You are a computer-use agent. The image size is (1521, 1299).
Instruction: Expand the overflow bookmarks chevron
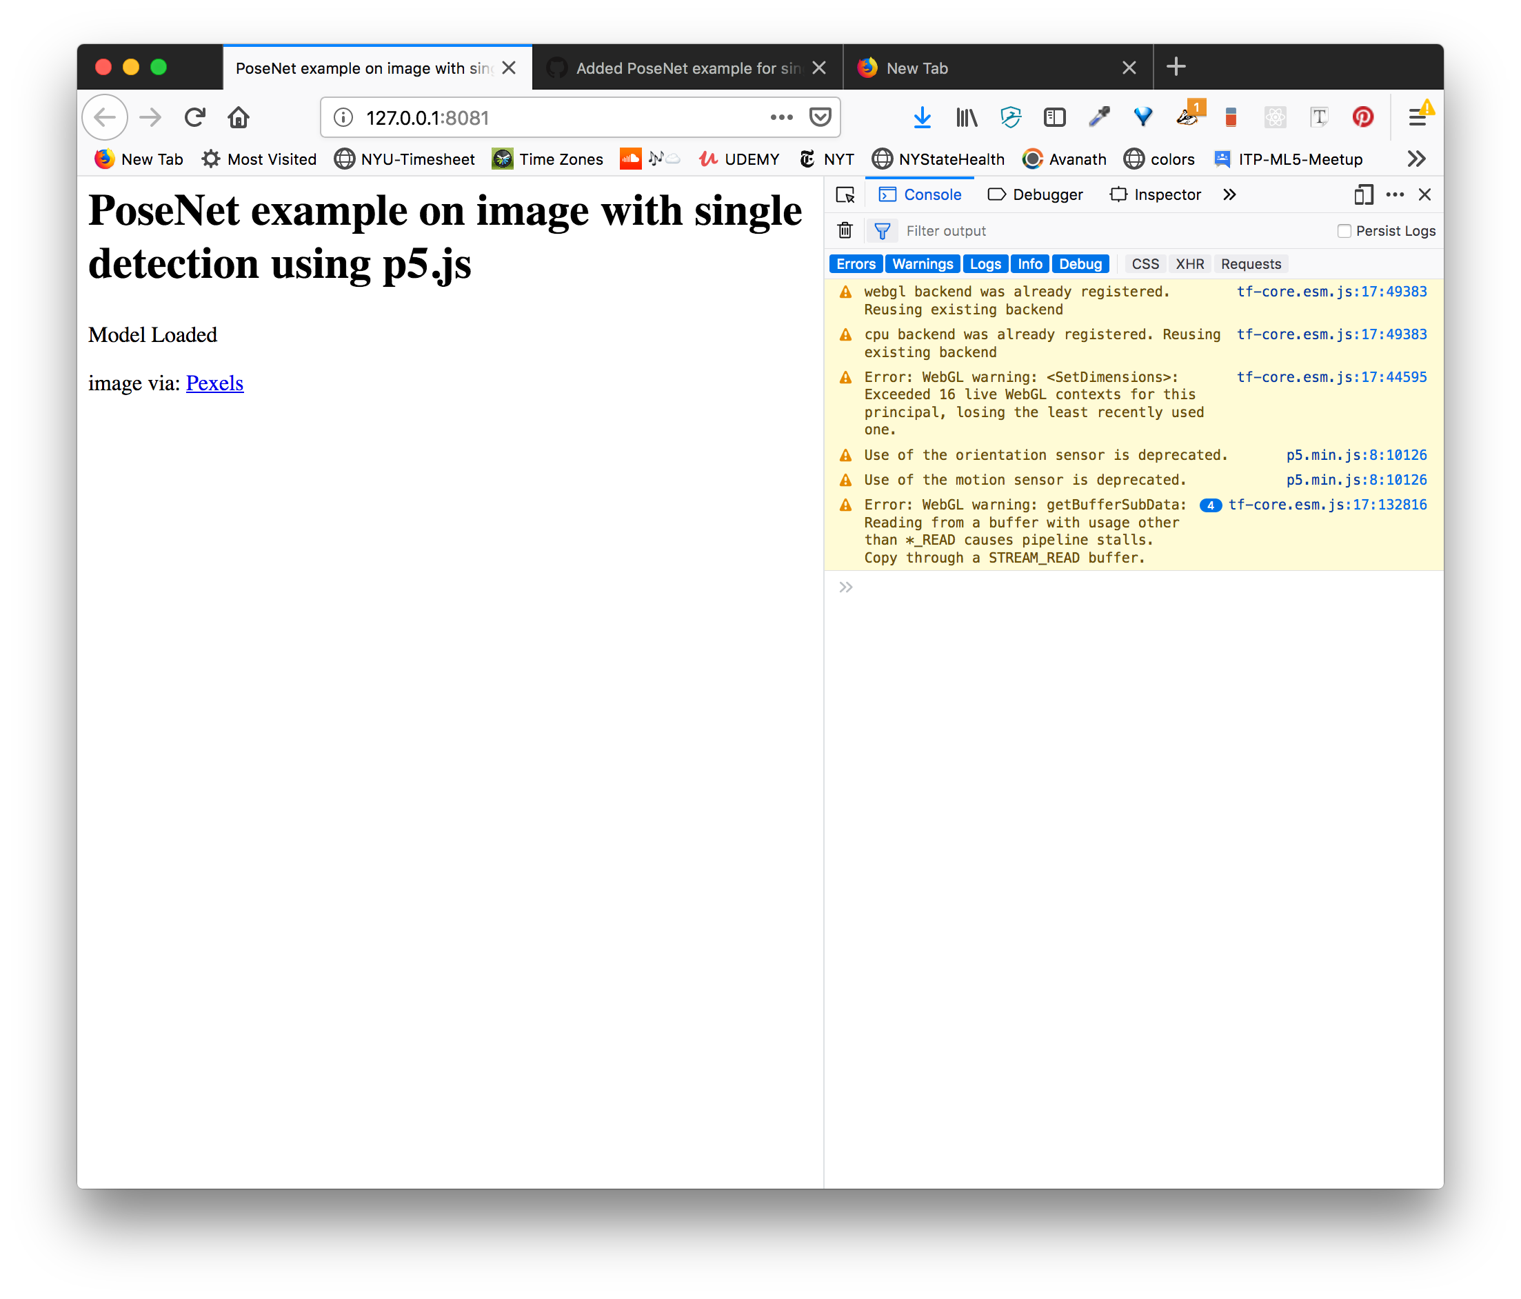1416,159
